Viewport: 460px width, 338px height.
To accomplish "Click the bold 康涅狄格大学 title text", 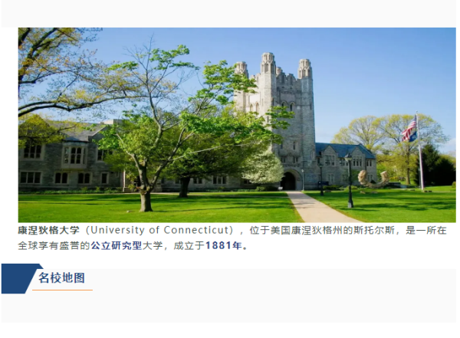I will tap(49, 231).
